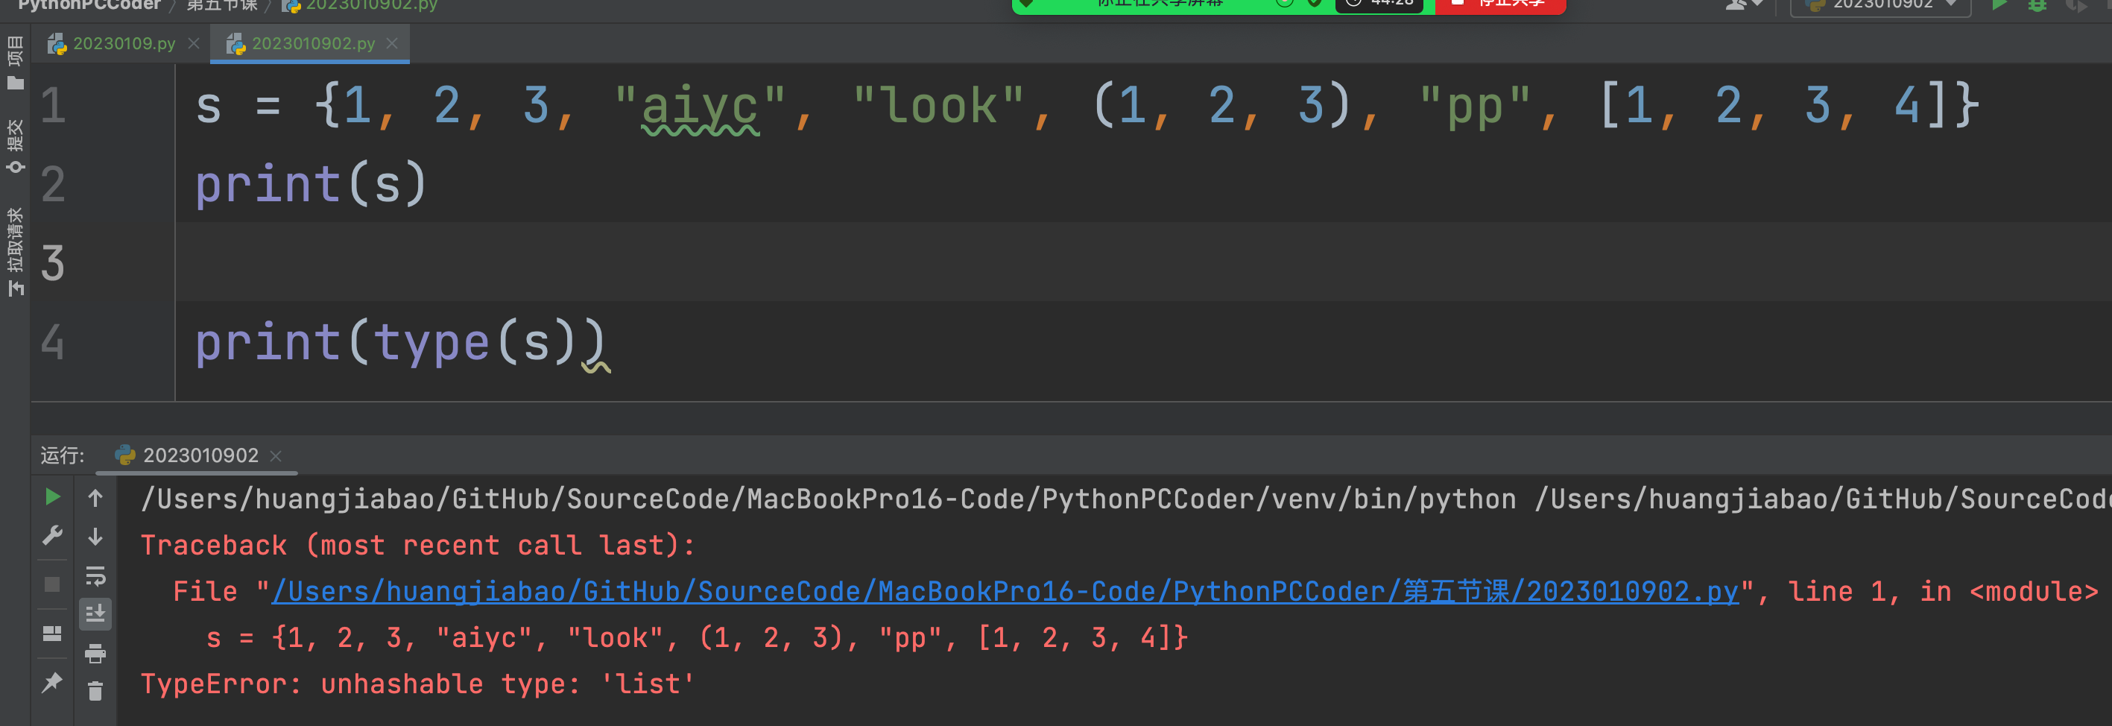Click the 第五节课 folder breadcrumb
2112x726 pixels.
pyautogui.click(x=221, y=5)
